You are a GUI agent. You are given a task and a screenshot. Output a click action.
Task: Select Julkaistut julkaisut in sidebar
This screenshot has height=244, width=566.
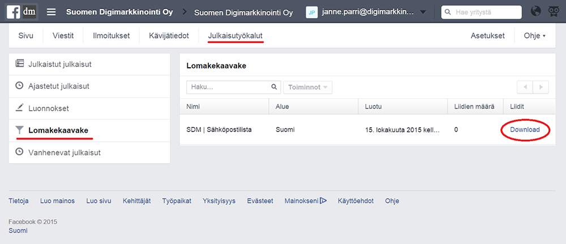click(x=89, y=64)
